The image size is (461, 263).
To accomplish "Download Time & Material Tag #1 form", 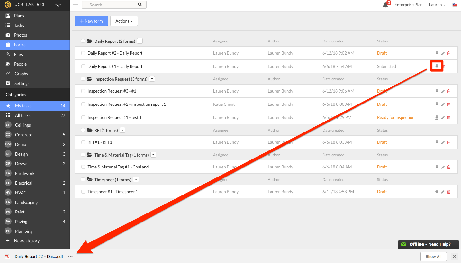I will click(437, 167).
